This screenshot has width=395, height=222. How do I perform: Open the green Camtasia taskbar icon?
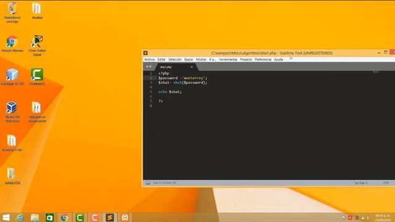click(80, 218)
